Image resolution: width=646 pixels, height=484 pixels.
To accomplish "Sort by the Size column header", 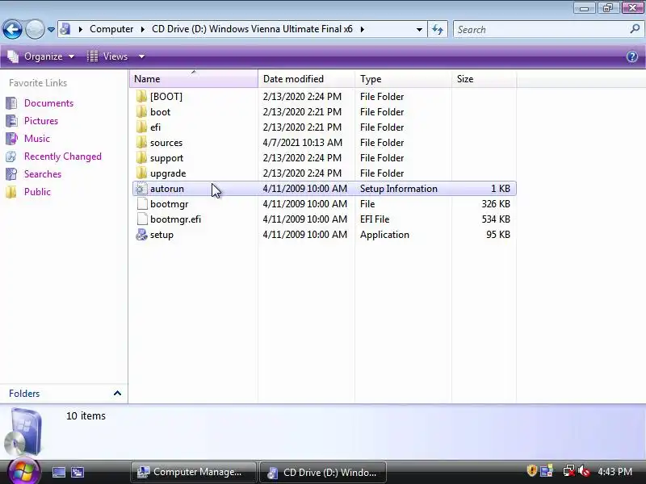I will (484, 79).
